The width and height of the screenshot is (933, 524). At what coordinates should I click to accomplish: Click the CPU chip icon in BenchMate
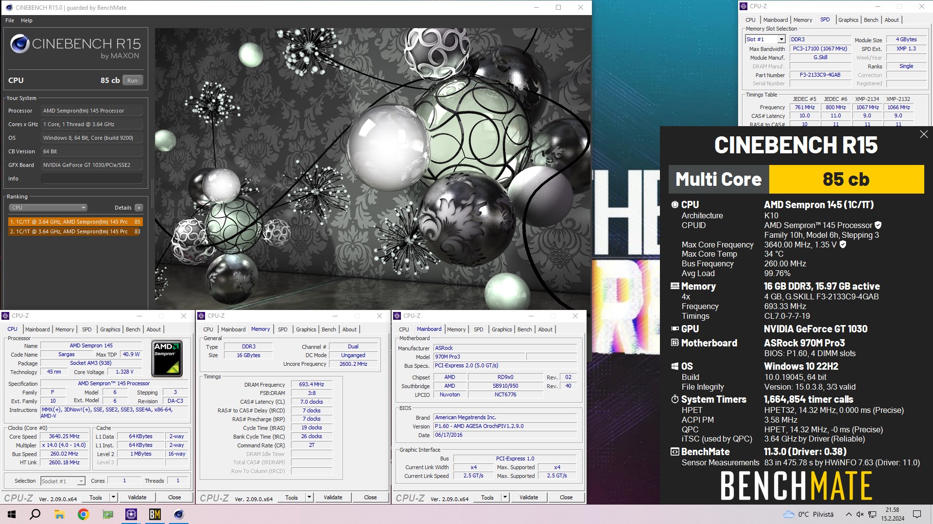[x=675, y=205]
